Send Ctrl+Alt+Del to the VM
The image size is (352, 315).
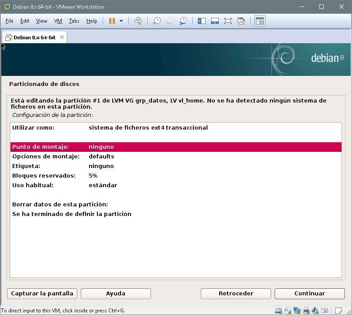pyautogui.click(x=138, y=21)
